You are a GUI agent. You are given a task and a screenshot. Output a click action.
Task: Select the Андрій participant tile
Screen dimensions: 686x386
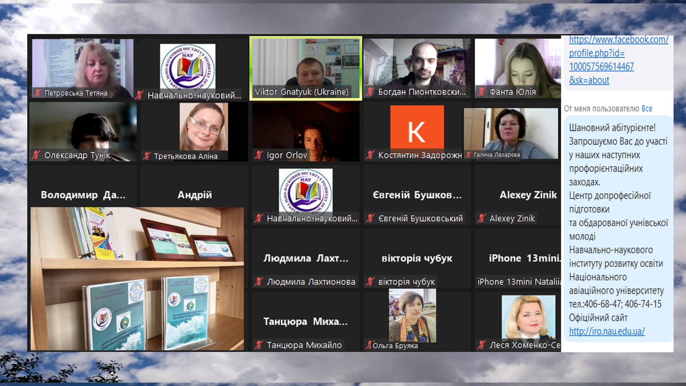coord(194,195)
